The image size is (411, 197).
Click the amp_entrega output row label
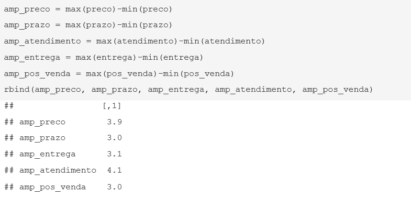pos(47,154)
